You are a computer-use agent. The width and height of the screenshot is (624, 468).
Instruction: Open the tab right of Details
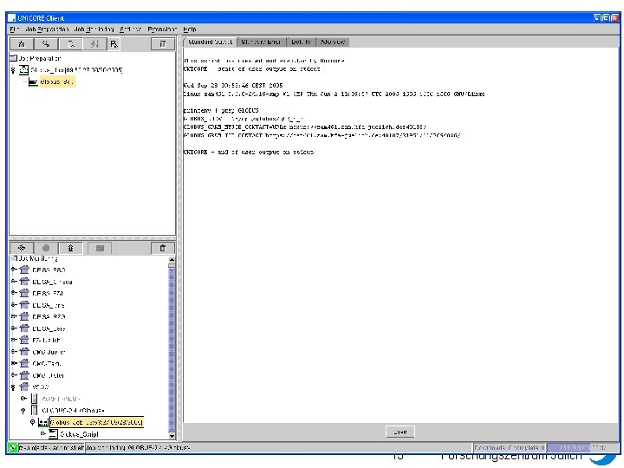click(x=332, y=42)
